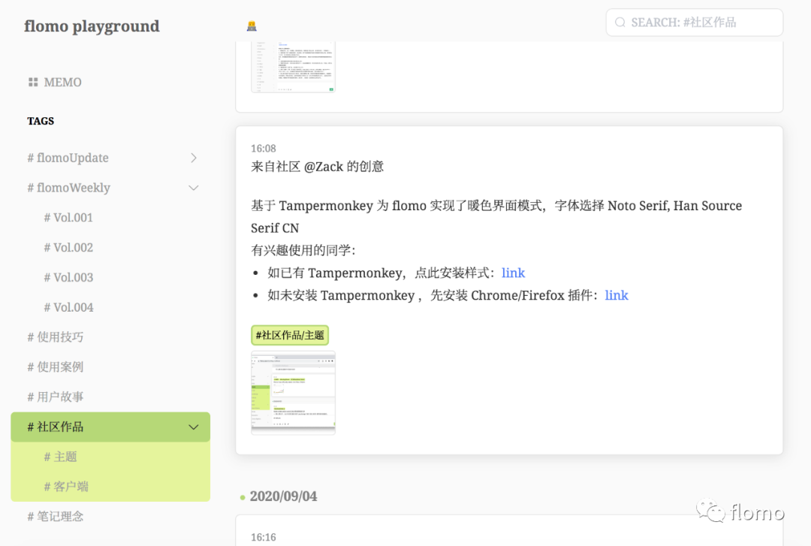Open the 客户端 sub-tag
Viewport: 811px width, 546px height.
65,487
